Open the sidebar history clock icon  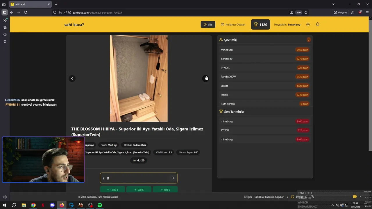[5, 35]
